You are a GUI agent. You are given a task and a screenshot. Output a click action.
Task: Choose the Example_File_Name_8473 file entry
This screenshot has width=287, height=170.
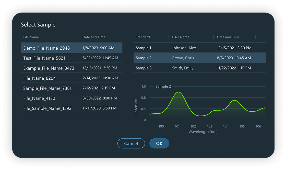[x=71, y=68]
